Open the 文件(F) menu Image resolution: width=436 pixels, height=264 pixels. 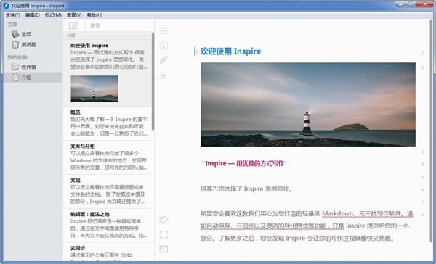(x=13, y=15)
